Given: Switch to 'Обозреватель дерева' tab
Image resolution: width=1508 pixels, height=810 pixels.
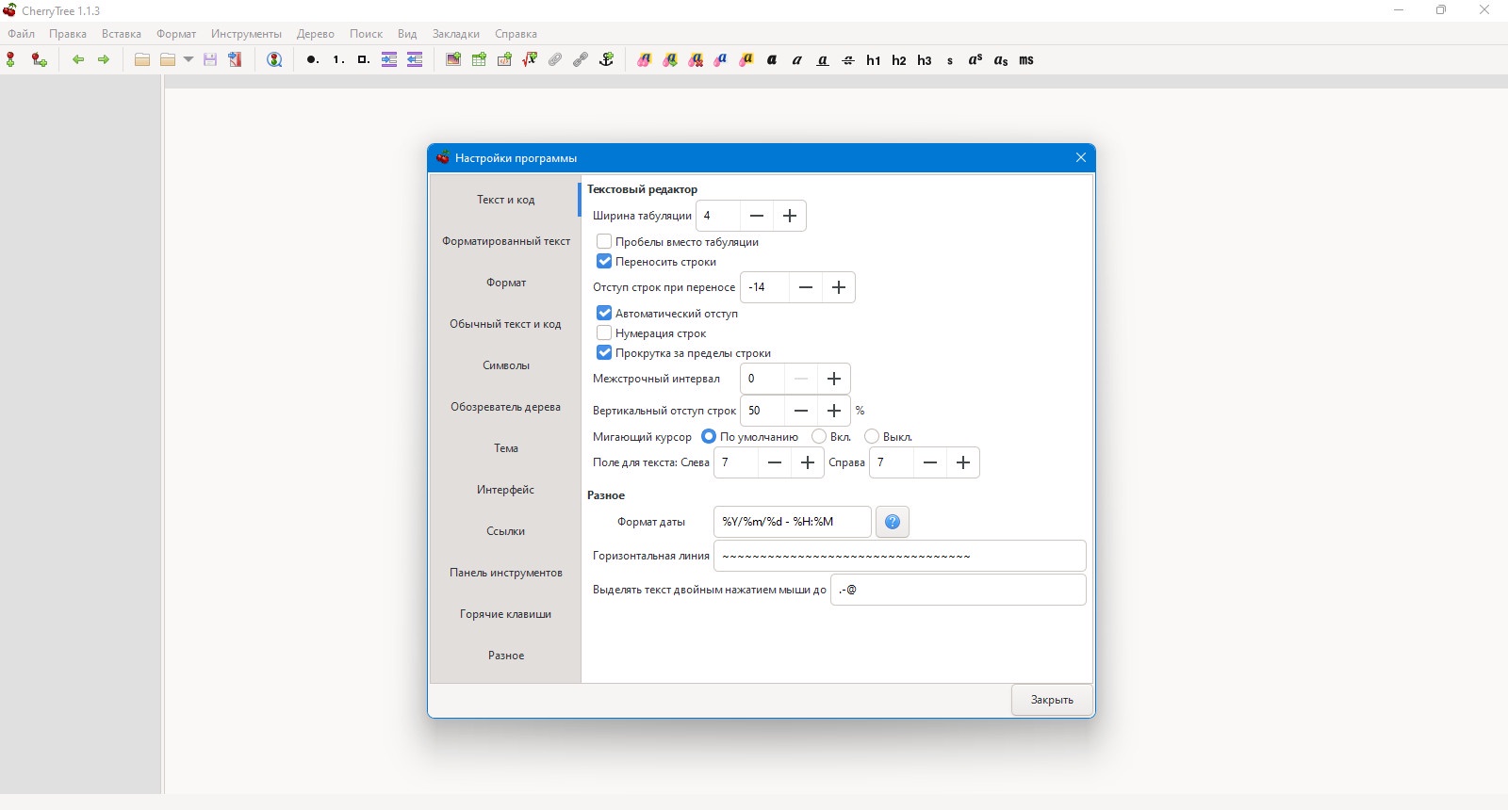Looking at the screenshot, I should pyautogui.click(x=506, y=407).
